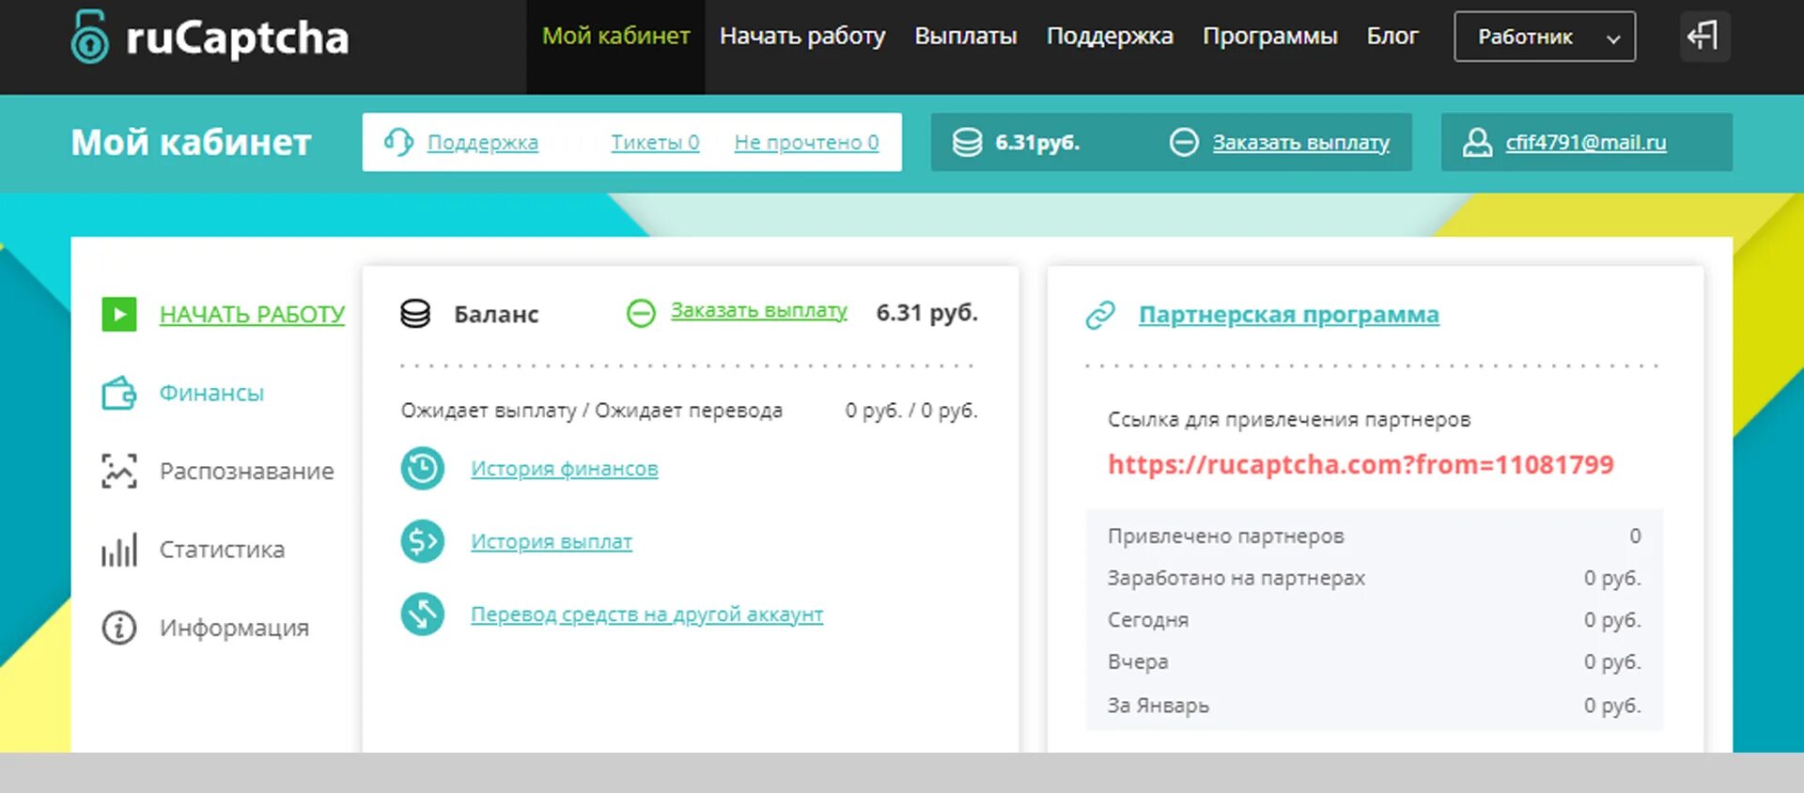This screenshot has width=1804, height=793.
Task: Click Заказать выплату in the Баланс card
Action: (x=759, y=310)
